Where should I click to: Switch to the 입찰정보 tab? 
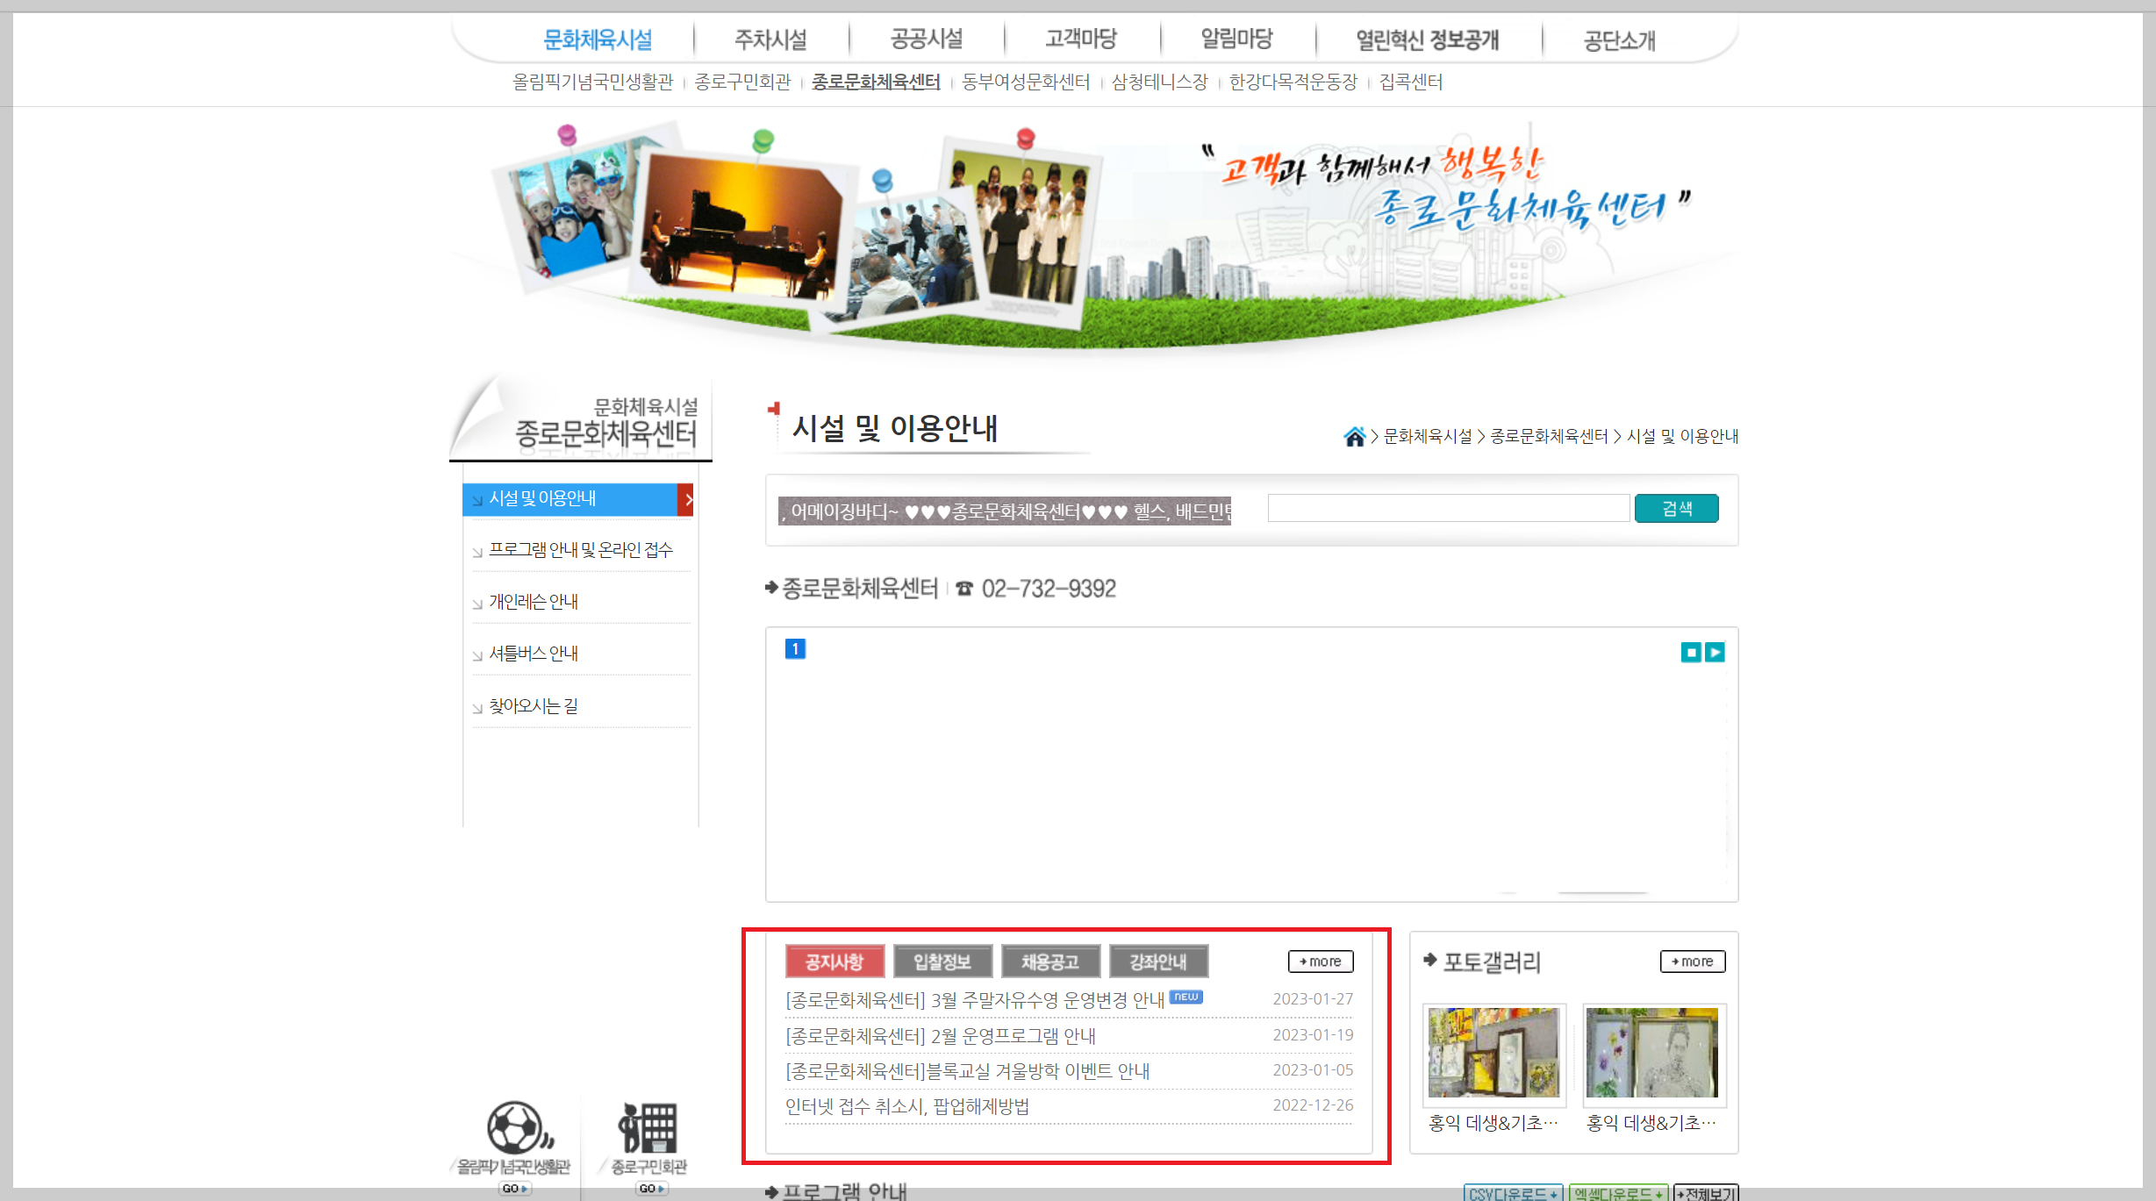[x=942, y=962]
